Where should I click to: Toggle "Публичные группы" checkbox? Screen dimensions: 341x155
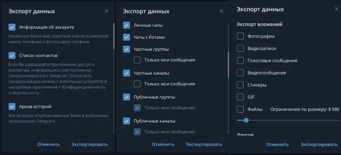(127, 97)
